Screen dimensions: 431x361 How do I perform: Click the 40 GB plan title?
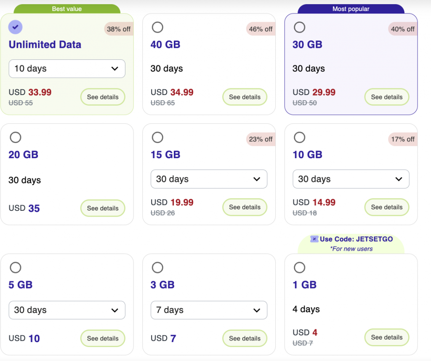coord(165,45)
